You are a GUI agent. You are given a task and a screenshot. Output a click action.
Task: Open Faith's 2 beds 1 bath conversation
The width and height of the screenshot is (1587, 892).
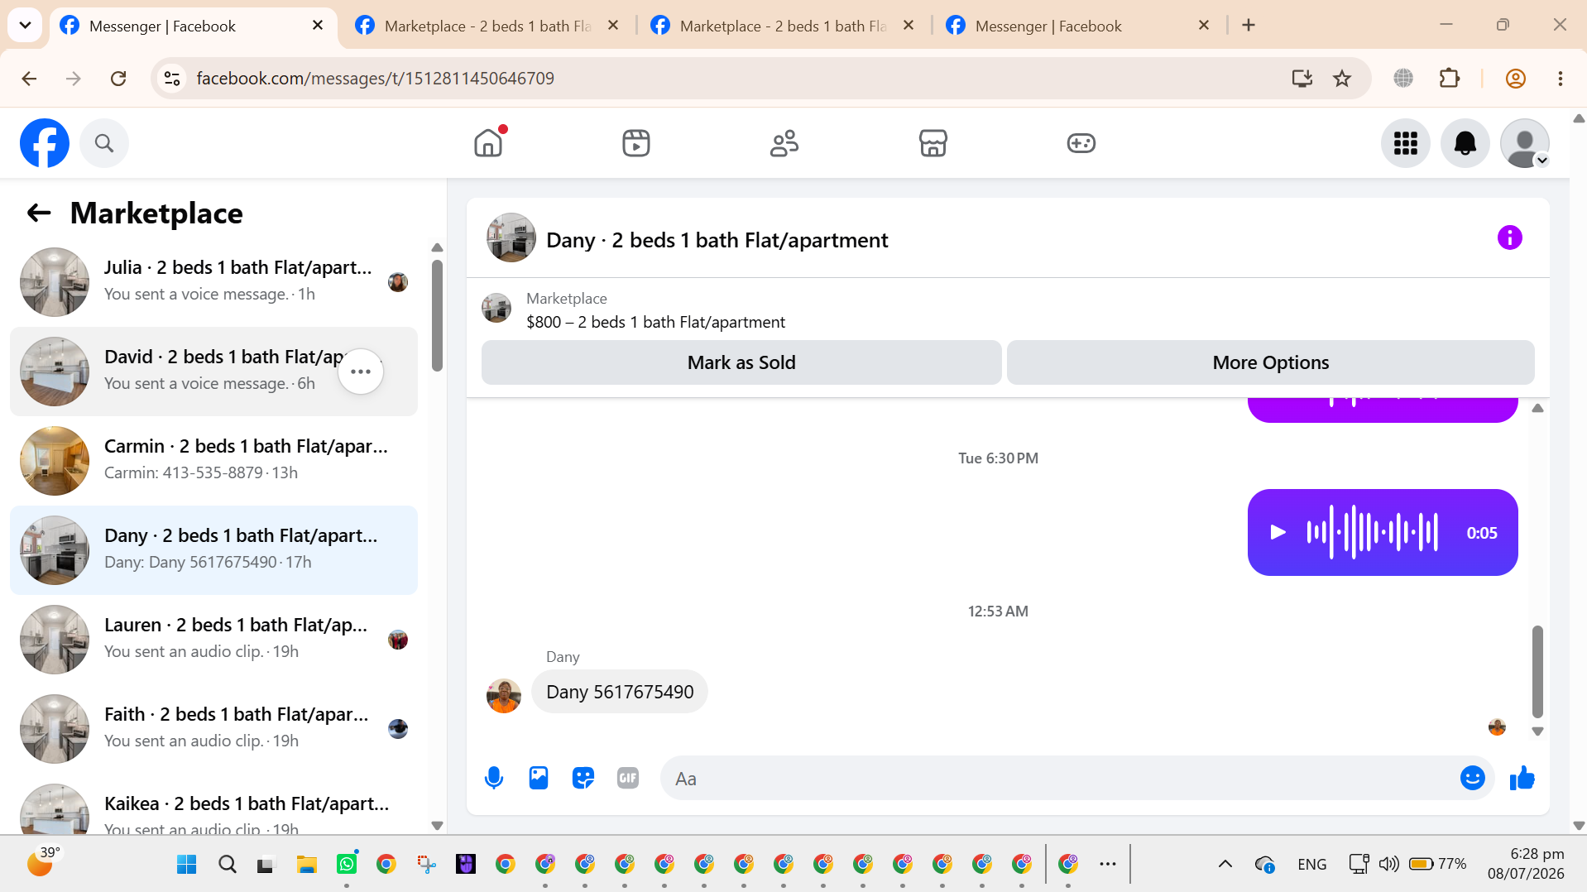coord(213,728)
